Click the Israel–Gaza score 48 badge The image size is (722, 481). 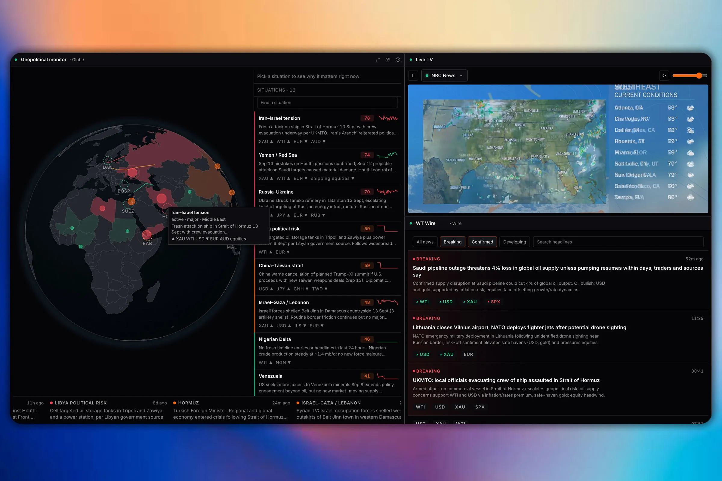point(367,302)
